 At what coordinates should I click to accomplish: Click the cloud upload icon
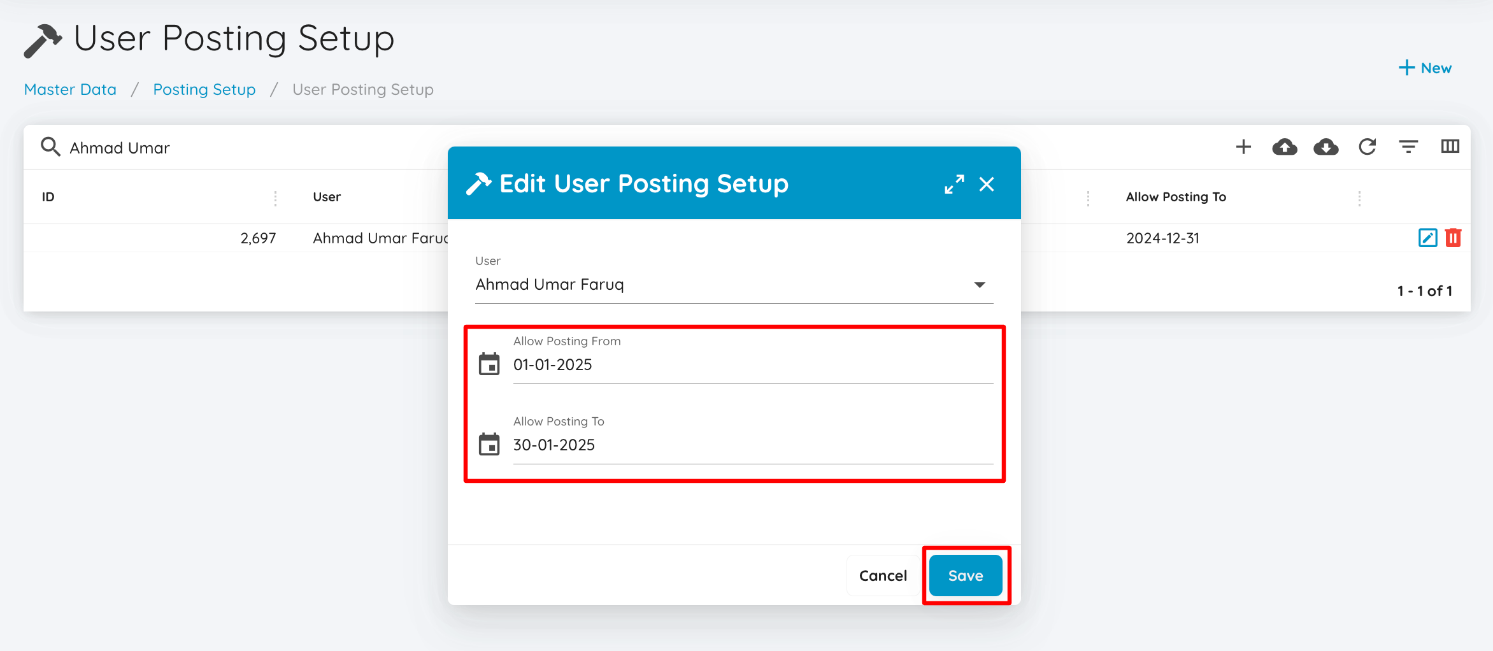[1285, 147]
